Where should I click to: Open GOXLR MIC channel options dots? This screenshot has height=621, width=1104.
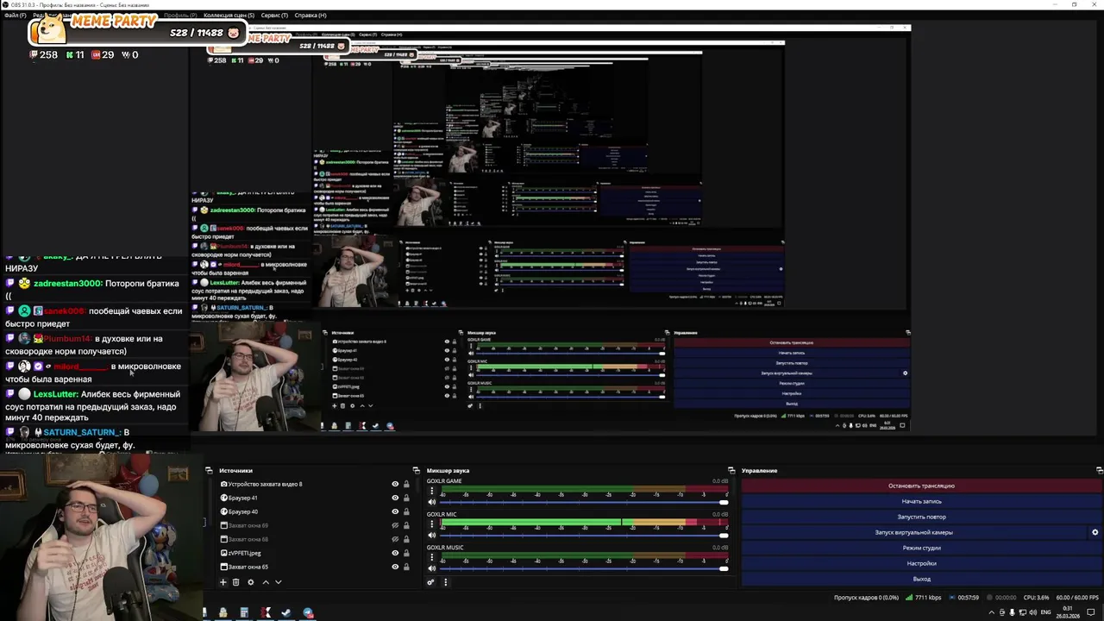click(432, 524)
